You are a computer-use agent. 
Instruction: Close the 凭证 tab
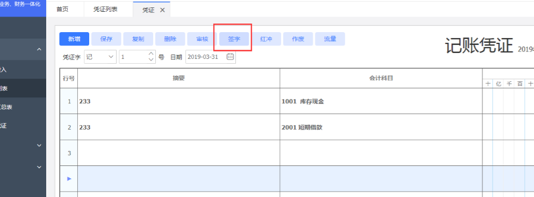click(162, 10)
